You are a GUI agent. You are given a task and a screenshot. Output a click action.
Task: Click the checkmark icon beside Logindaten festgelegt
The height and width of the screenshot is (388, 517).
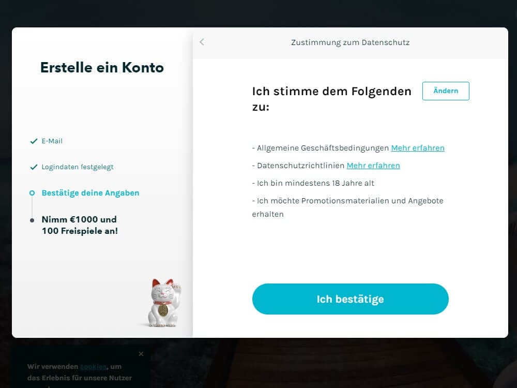click(x=34, y=167)
